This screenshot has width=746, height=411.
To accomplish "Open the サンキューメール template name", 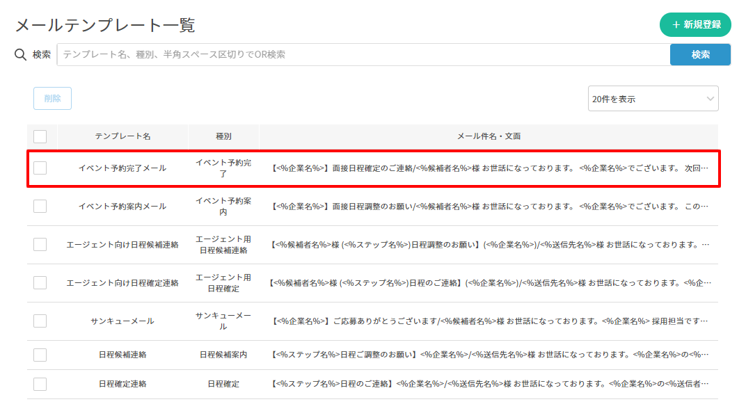I will (x=122, y=321).
